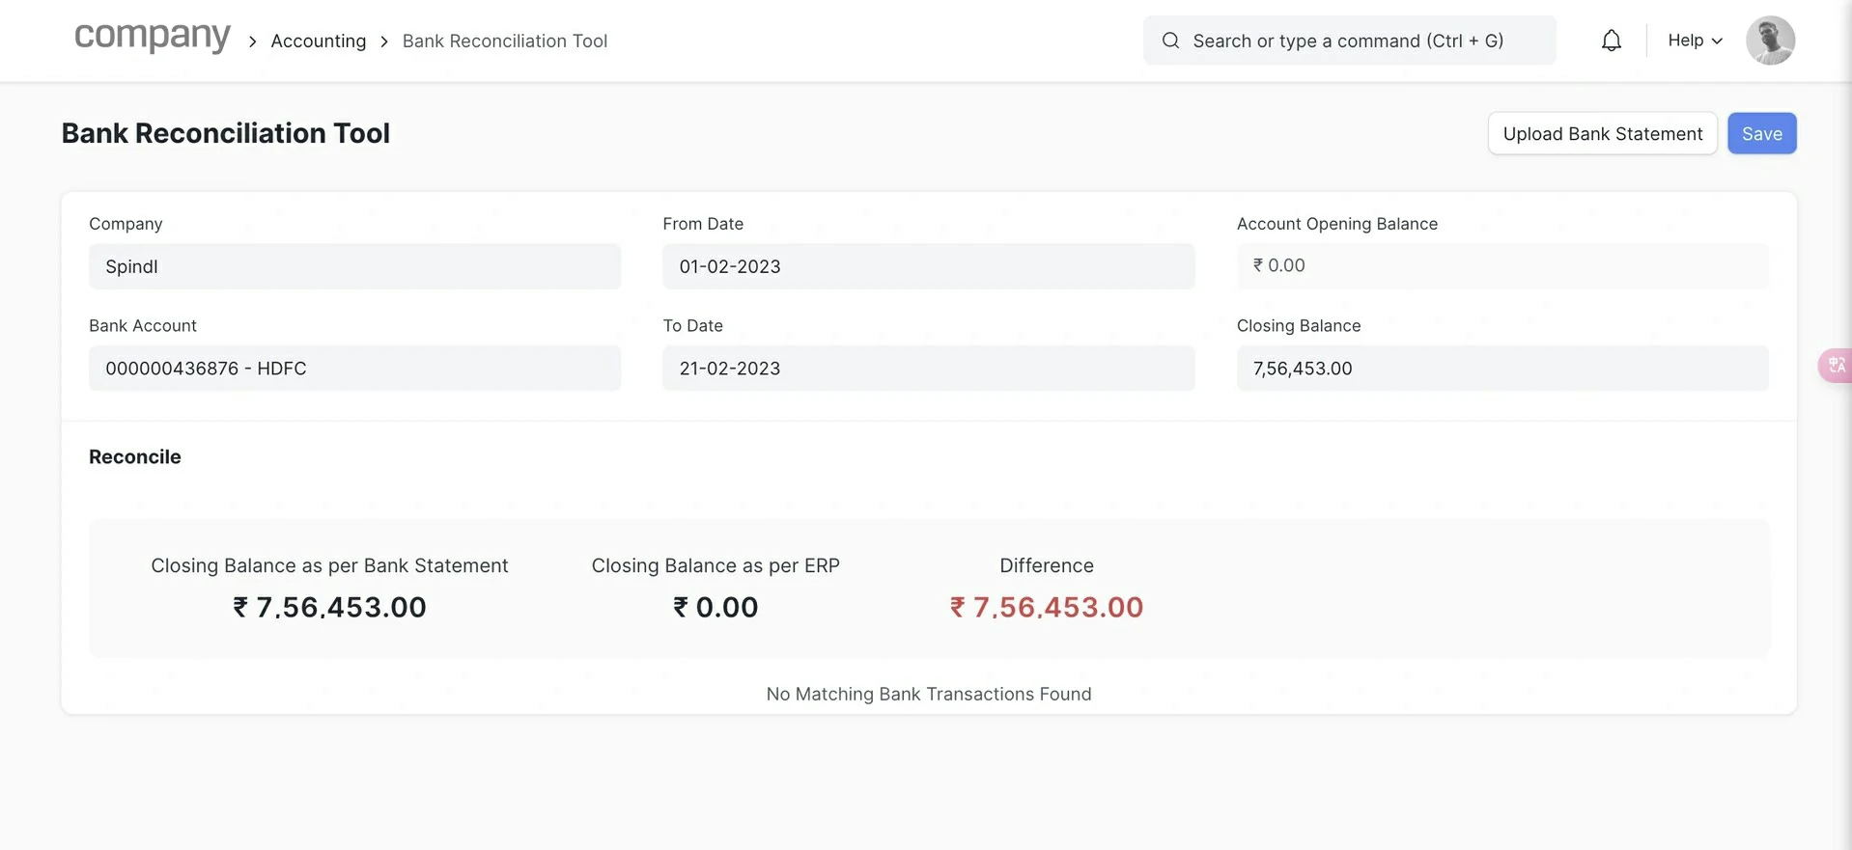Open the Bank Account field showing HDFC
Image resolution: width=1852 pixels, height=850 pixels.
(354, 369)
